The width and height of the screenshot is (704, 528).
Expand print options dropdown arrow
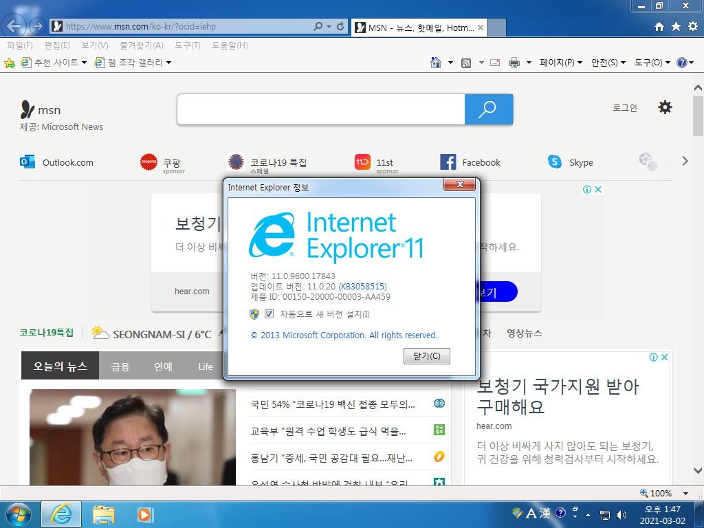[x=529, y=63]
